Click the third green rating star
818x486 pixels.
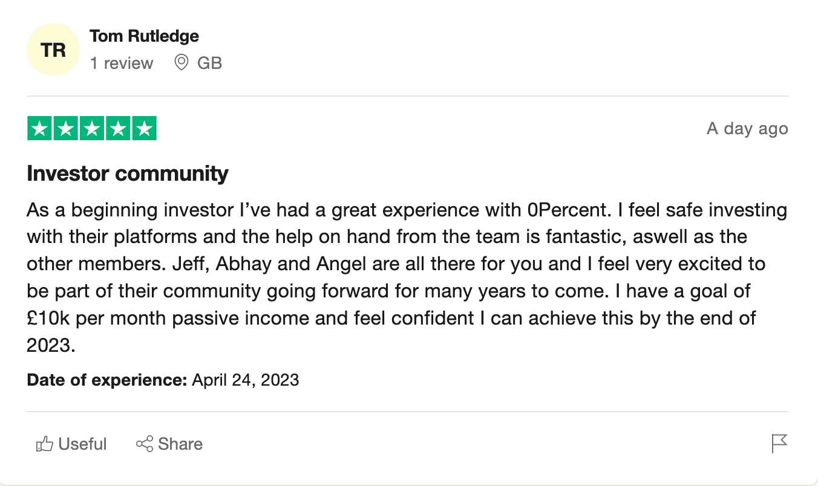click(x=92, y=128)
